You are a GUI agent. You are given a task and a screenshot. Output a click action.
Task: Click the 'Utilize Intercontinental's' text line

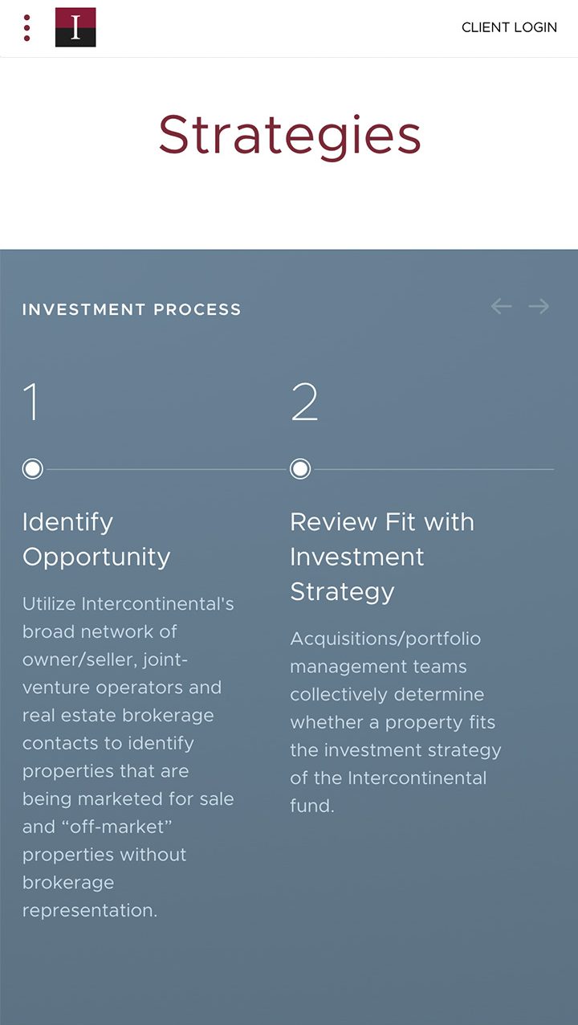point(128,604)
